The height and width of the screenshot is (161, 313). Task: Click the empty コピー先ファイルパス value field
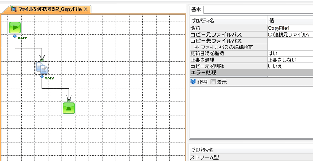[290, 41]
